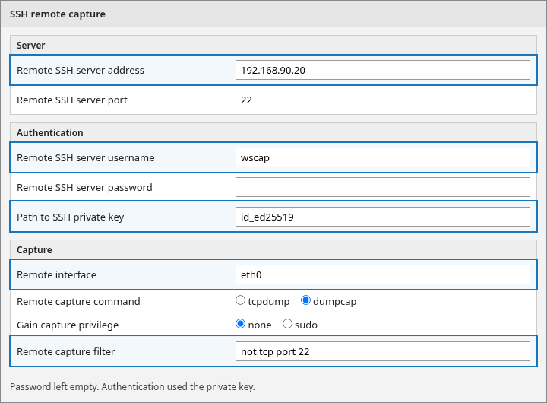Choose sudo for Gain capture privilege
547x403 pixels.
287,324
